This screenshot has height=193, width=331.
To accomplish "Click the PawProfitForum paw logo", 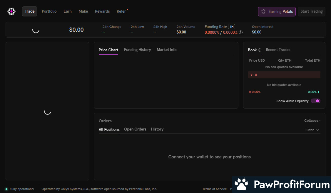I will [241, 184].
